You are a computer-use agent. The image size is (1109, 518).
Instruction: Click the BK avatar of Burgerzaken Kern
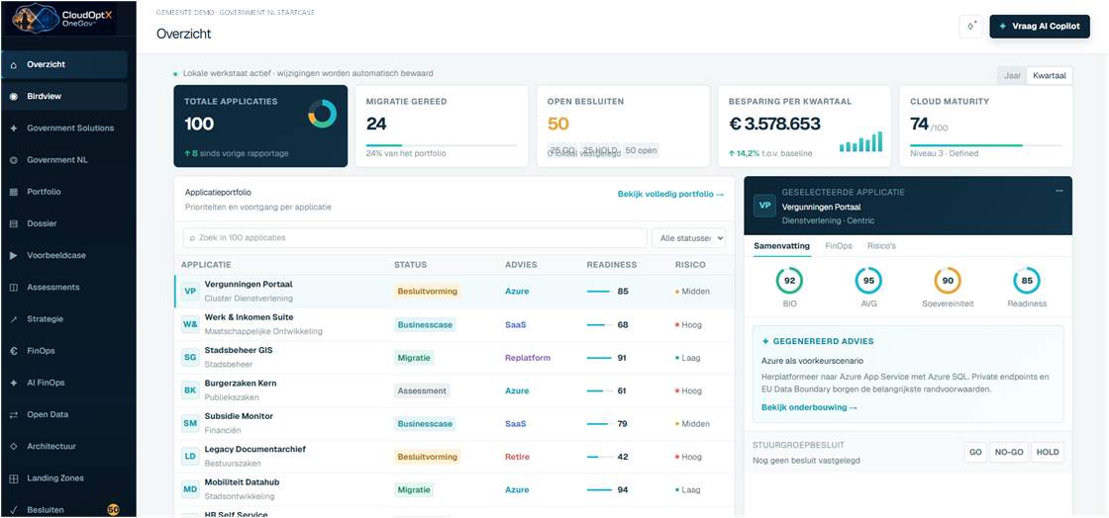tap(190, 390)
